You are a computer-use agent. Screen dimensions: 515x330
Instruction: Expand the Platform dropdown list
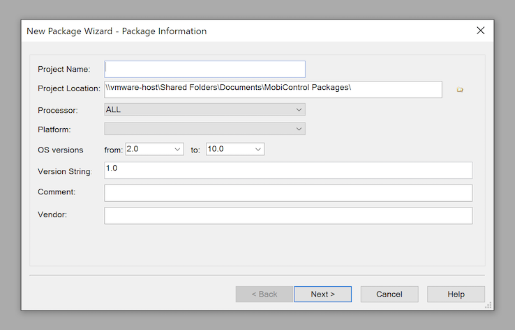[204, 129]
